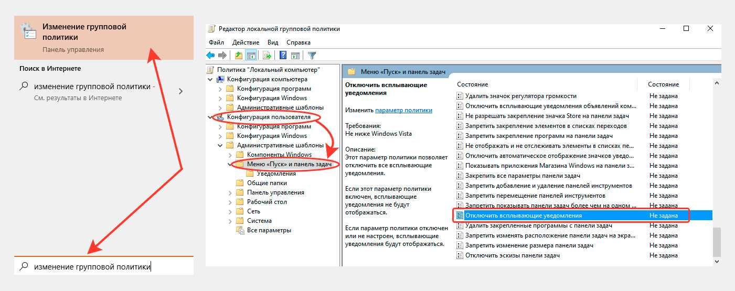Click the Export list toolbar icon

(267, 55)
